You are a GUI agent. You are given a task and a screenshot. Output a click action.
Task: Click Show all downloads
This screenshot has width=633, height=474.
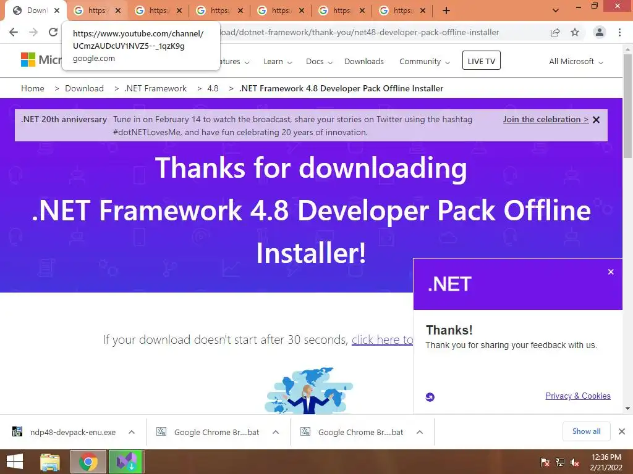click(586, 431)
